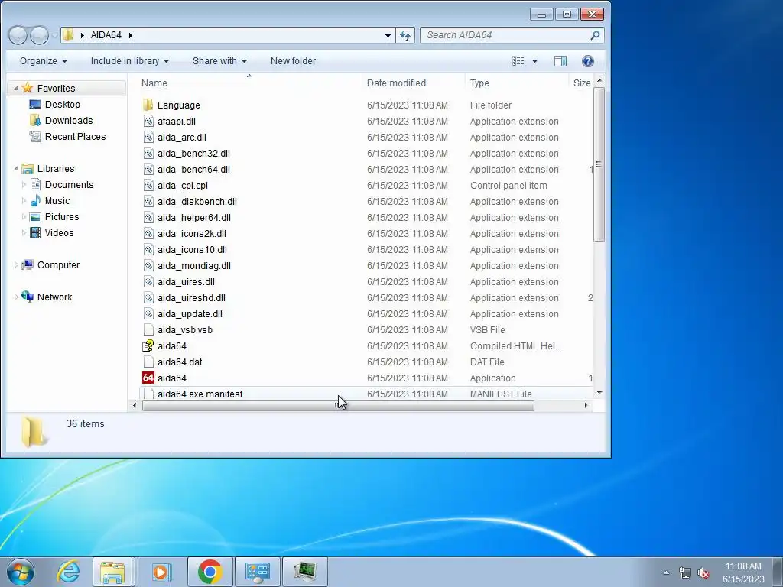Select the aida_mondiag.dll file name
This screenshot has height=587, width=783.
click(194, 265)
